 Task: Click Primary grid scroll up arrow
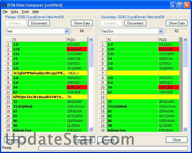[91, 40]
